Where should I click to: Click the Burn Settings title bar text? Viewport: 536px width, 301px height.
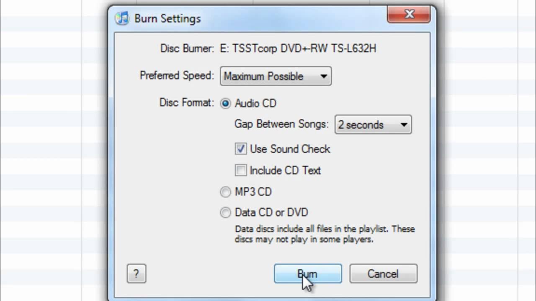(167, 19)
